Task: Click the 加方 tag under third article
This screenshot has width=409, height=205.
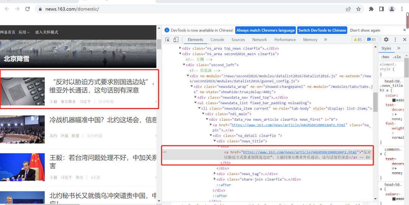Action: pyautogui.click(x=79, y=177)
